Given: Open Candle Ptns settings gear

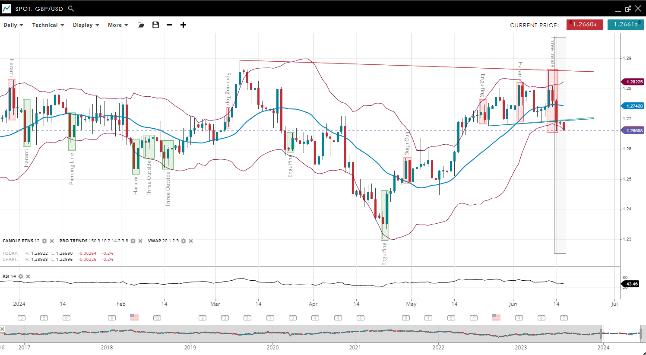Looking at the screenshot, I should (44, 241).
